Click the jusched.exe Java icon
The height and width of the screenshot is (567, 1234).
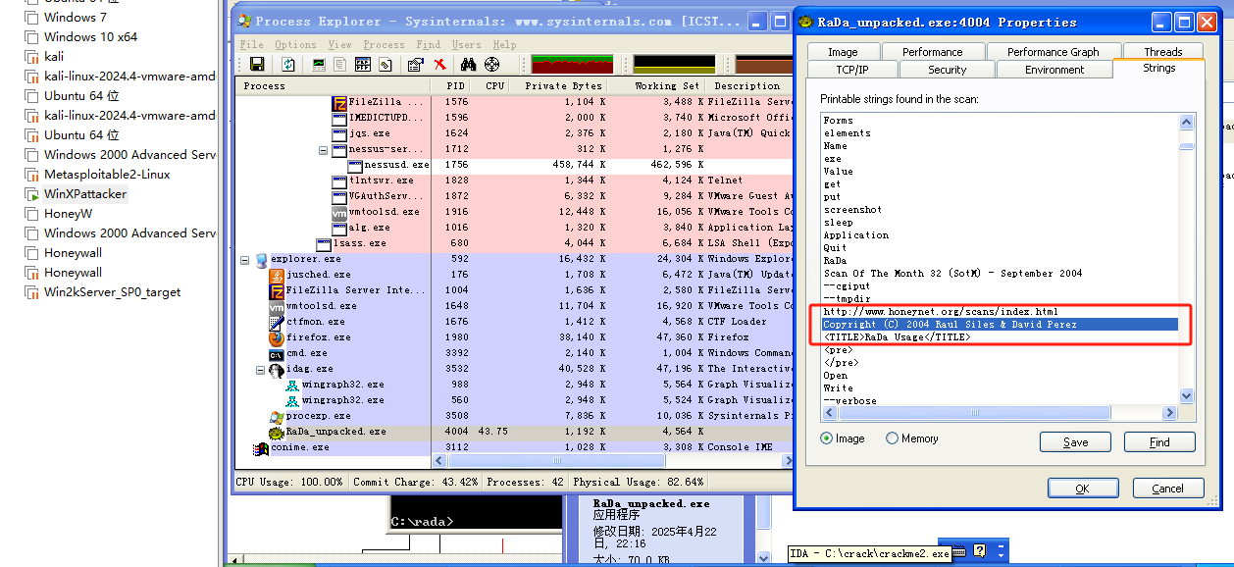click(277, 275)
